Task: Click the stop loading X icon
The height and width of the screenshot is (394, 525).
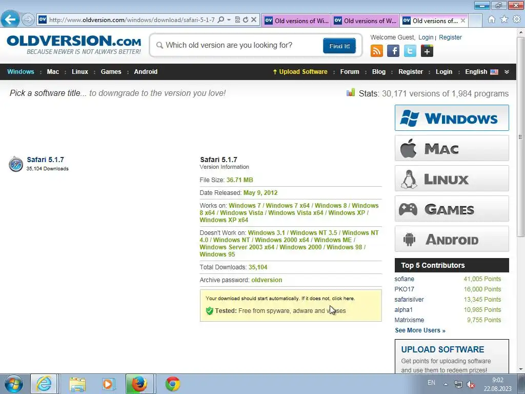Action: [x=254, y=20]
